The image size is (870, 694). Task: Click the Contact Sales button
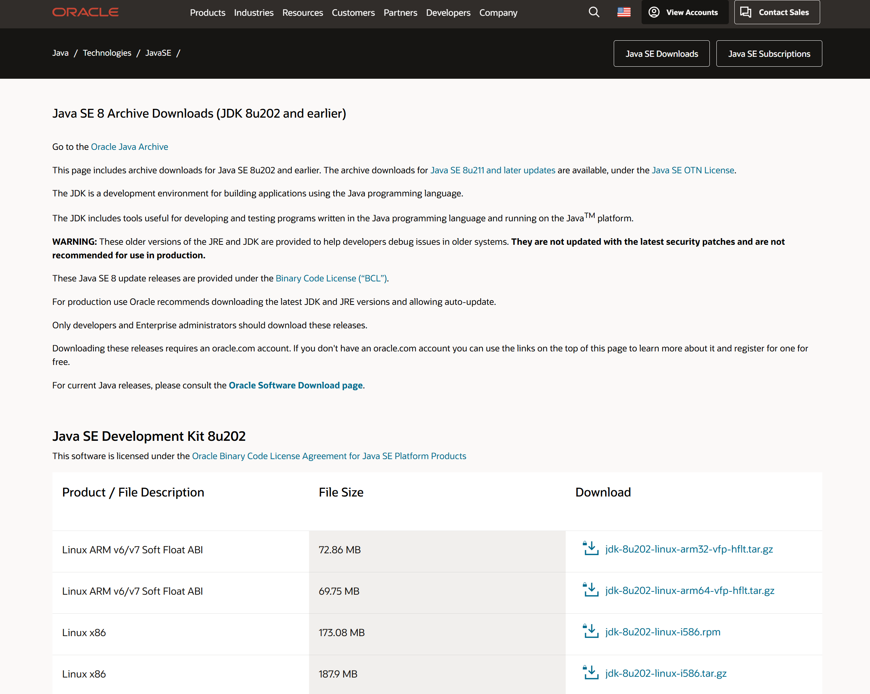[777, 12]
